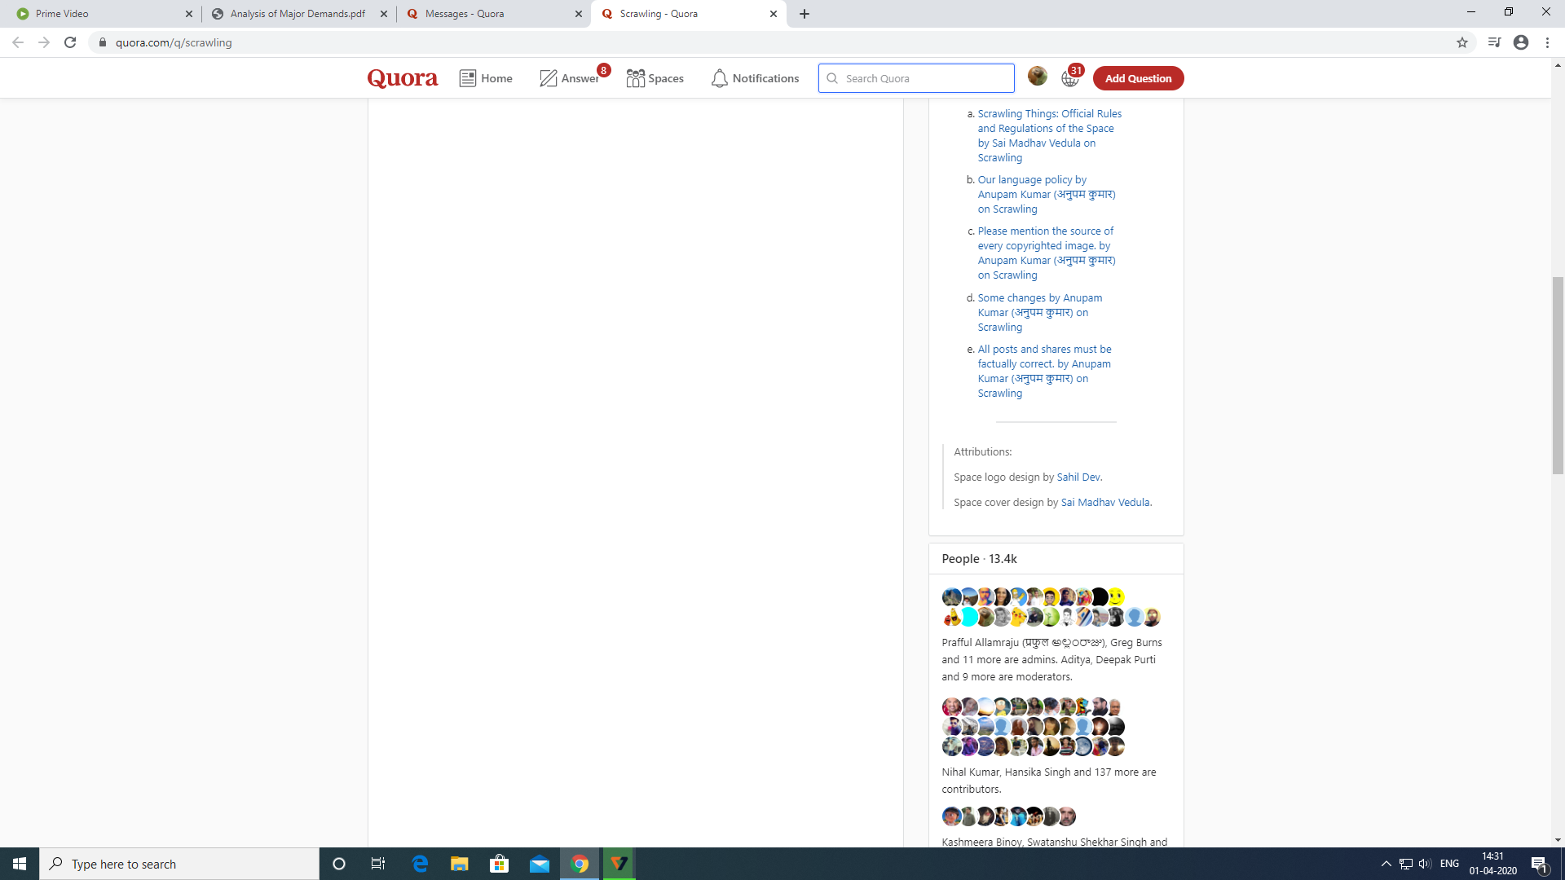
Task: Click the address bar URL quora.com/q/scrawling
Action: (174, 42)
